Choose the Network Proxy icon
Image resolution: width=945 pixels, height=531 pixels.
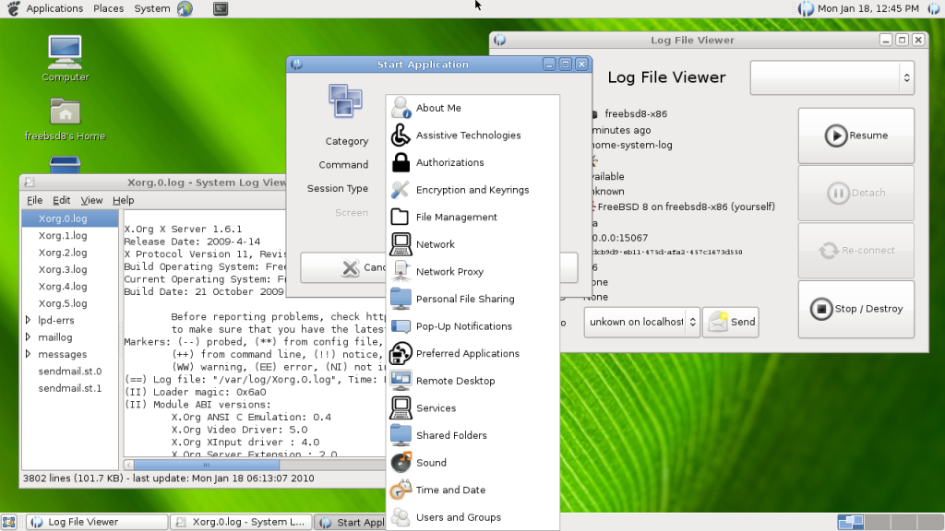[x=401, y=272]
